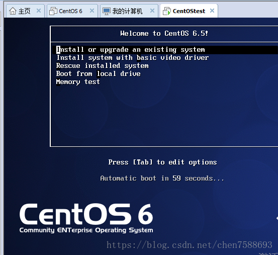Click the Welcome to CentOS 6.5! title

point(164,33)
